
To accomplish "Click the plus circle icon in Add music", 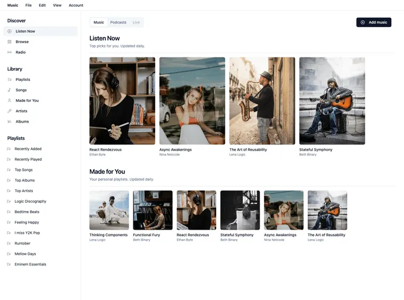I will tap(363, 22).
